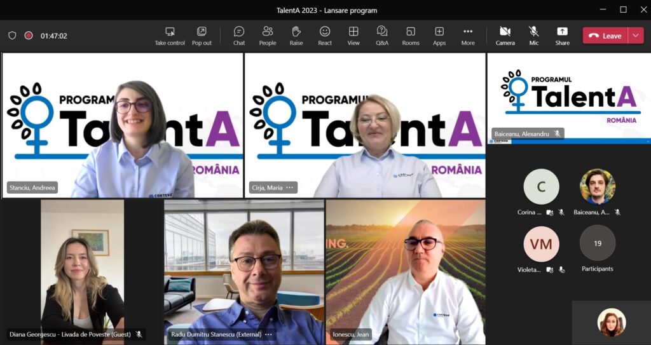Select Diana Georgescu video tile
Screen dimensions: 651x345
click(82, 272)
